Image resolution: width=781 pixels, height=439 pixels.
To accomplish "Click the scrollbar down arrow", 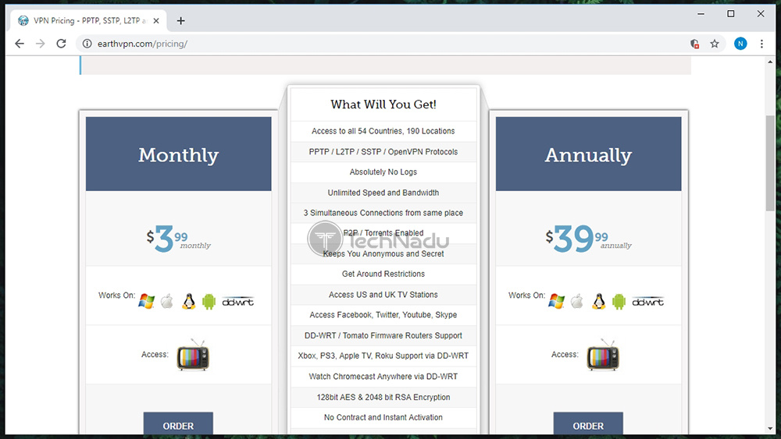I will [771, 429].
